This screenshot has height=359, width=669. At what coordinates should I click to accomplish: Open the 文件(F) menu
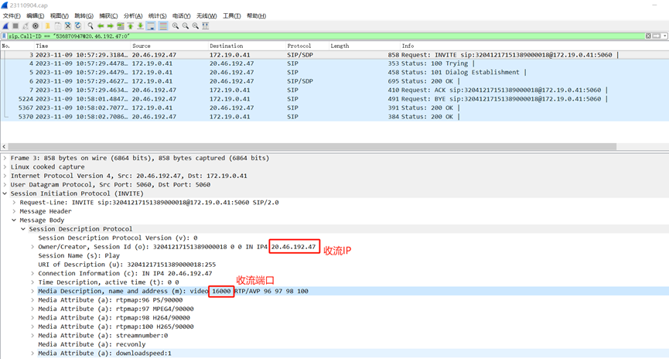tap(12, 15)
